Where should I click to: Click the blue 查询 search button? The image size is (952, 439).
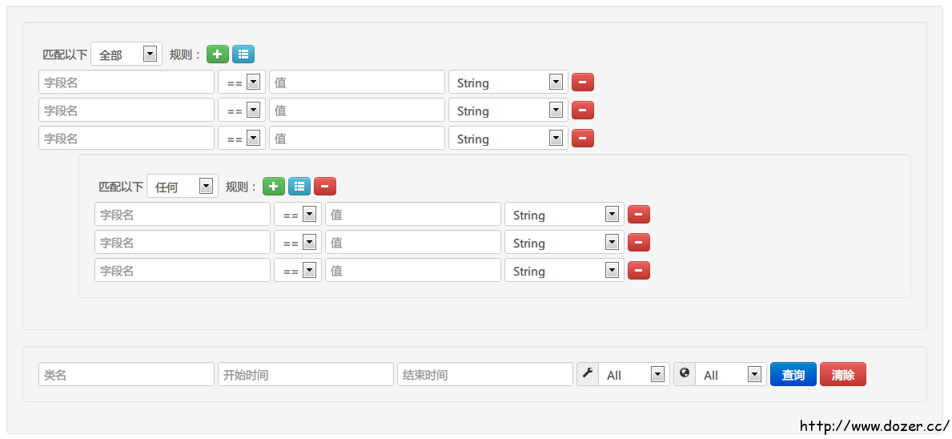[x=793, y=374]
